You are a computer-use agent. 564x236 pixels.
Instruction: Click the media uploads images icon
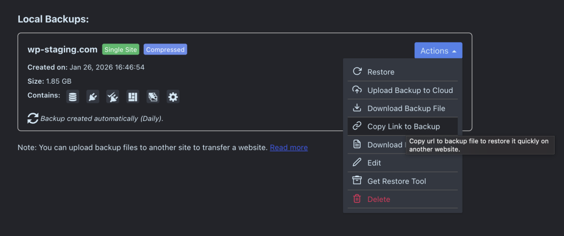(x=153, y=97)
